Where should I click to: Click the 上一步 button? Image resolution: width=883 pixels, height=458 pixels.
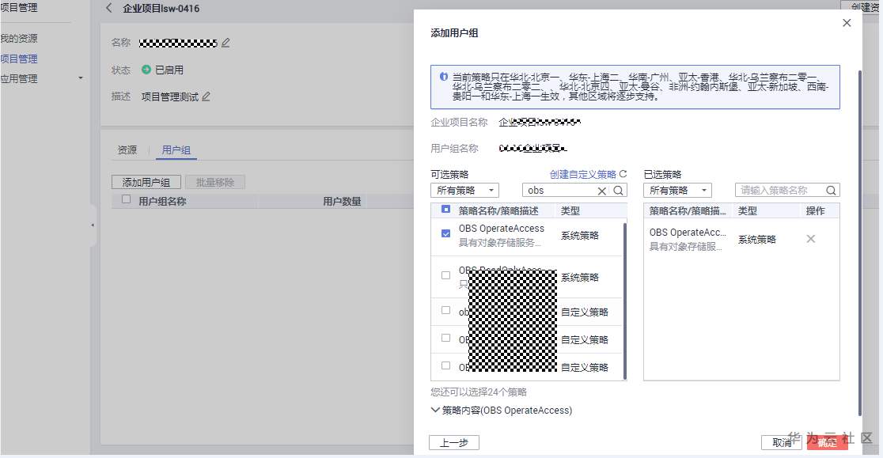pos(454,443)
